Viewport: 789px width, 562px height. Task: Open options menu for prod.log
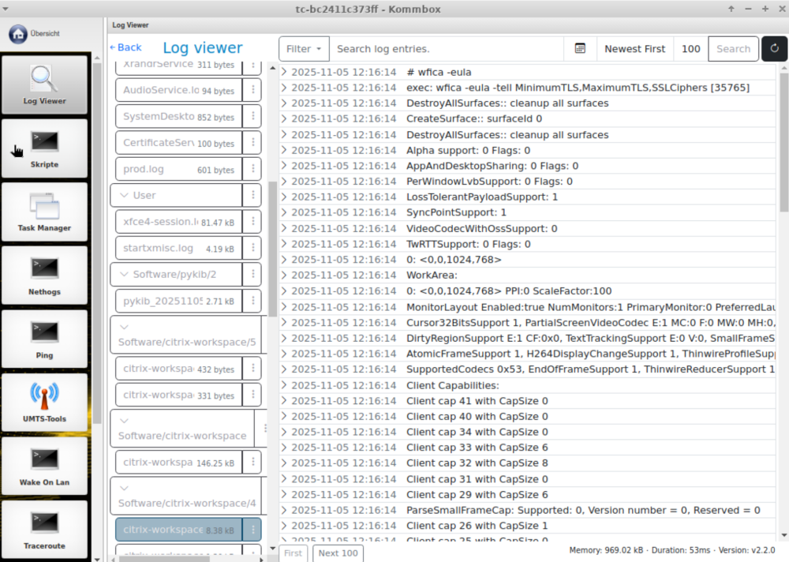252,170
